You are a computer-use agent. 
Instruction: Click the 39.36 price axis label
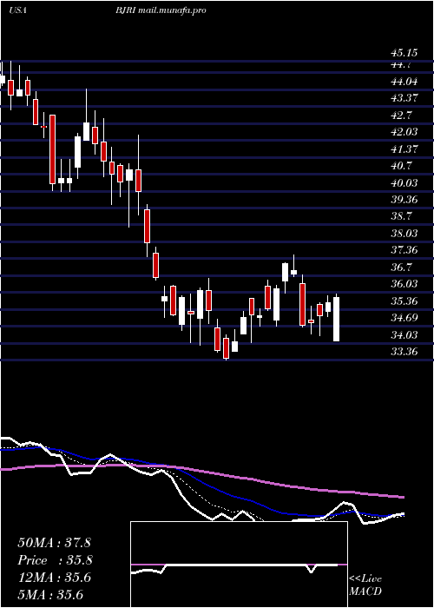pos(403,199)
